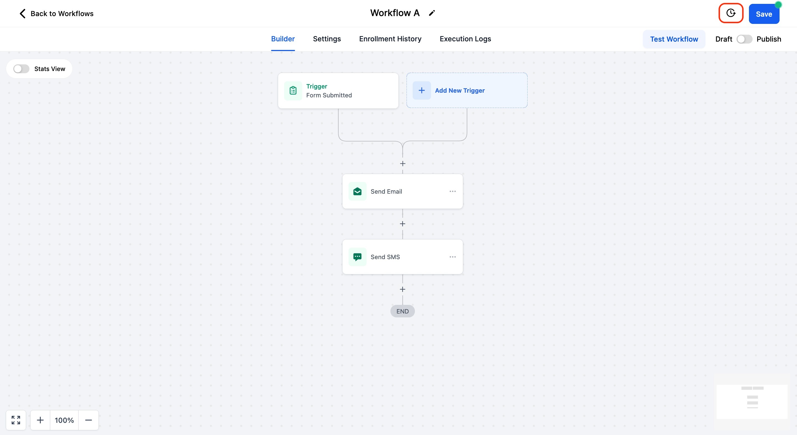797x435 pixels.
Task: Toggle workflow from Draft to Publish
Action: pos(744,39)
